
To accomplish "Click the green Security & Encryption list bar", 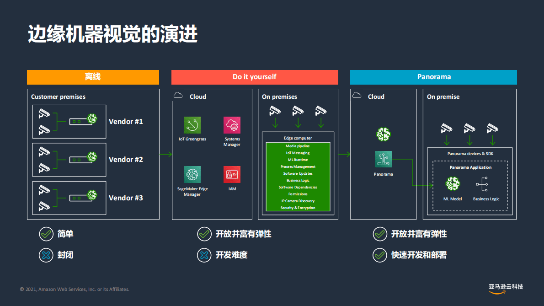I will 298,207.
